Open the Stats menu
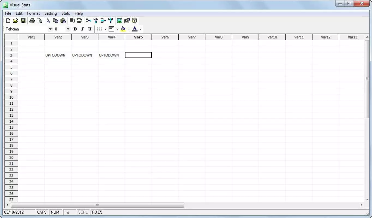This screenshot has width=372, height=218. pos(66,13)
